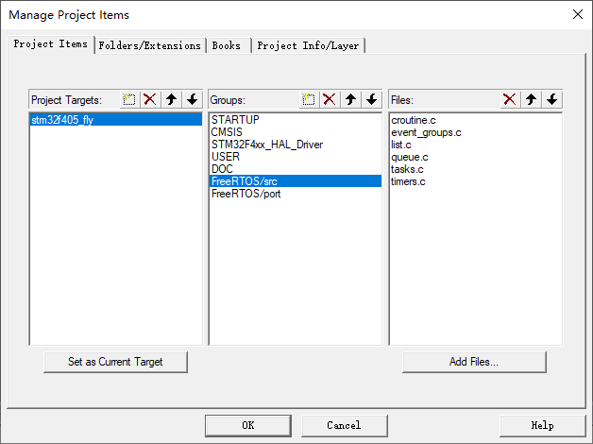Select file list.c
Image resolution: width=593 pixels, height=444 pixels.
[476, 145]
